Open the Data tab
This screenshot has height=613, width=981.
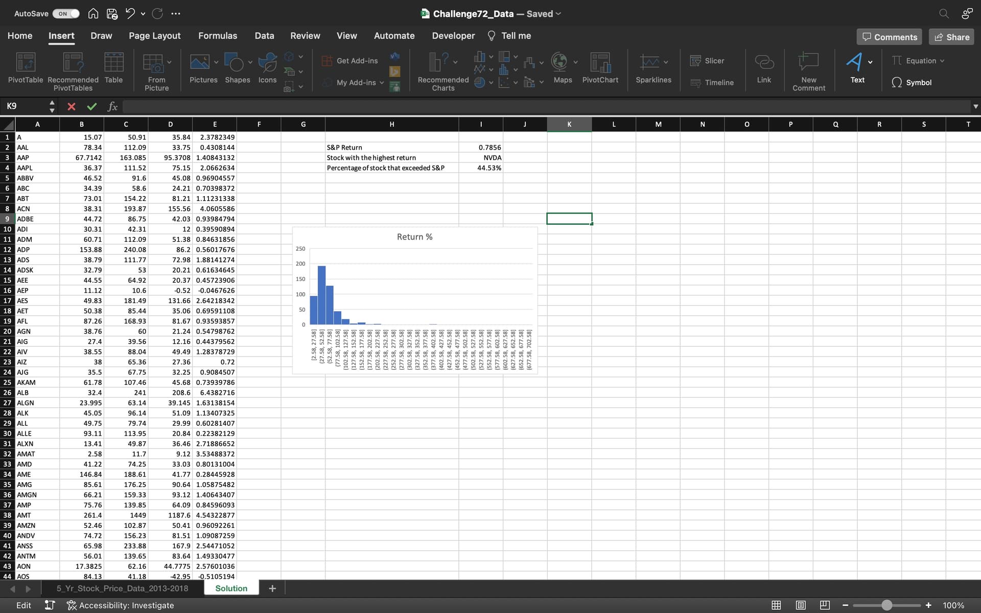264,36
